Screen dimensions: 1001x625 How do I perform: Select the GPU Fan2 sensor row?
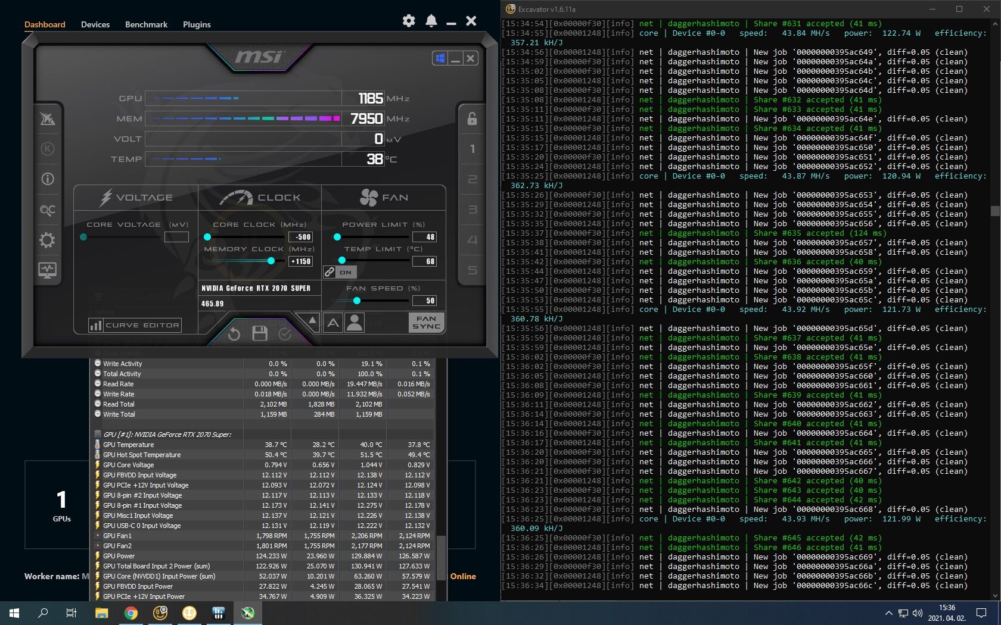click(x=262, y=546)
